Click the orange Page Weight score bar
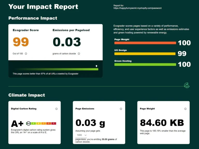 click(145, 43)
